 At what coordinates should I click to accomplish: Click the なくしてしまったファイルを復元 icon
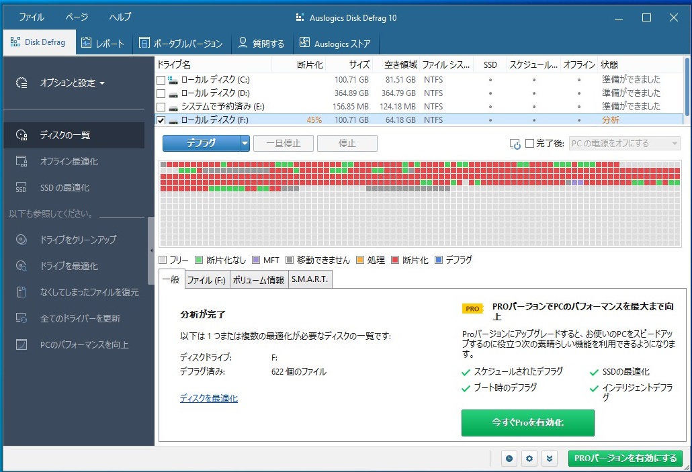[21, 292]
